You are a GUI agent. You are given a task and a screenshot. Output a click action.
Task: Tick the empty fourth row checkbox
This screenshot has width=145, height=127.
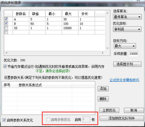point(6,32)
